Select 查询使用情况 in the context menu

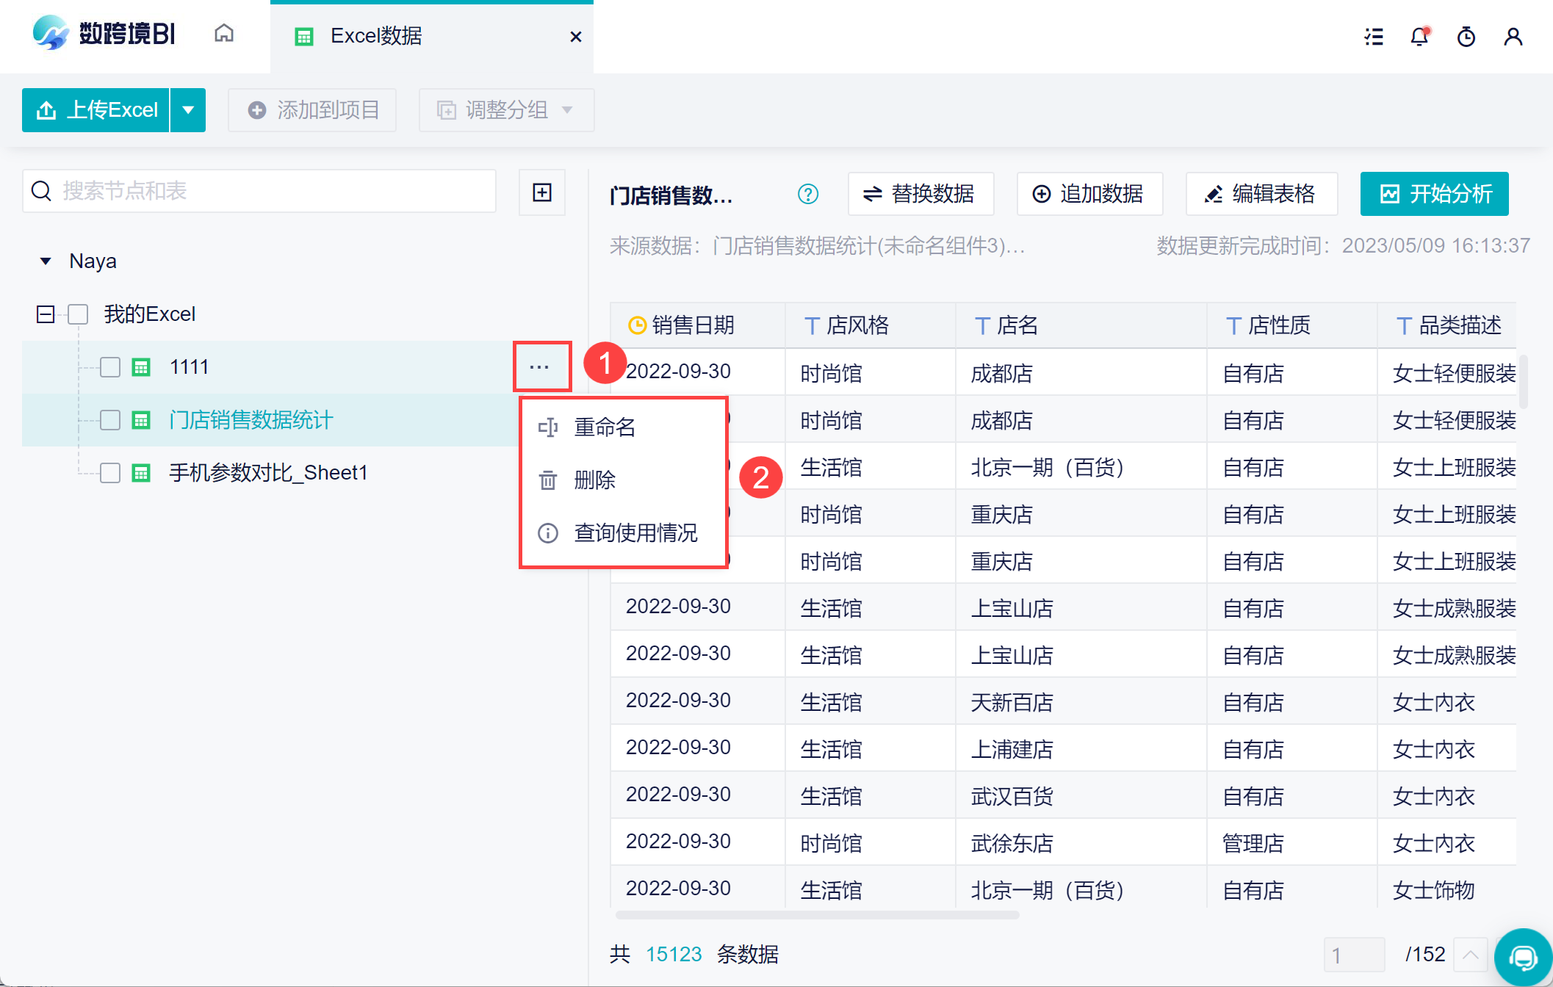pos(635,532)
